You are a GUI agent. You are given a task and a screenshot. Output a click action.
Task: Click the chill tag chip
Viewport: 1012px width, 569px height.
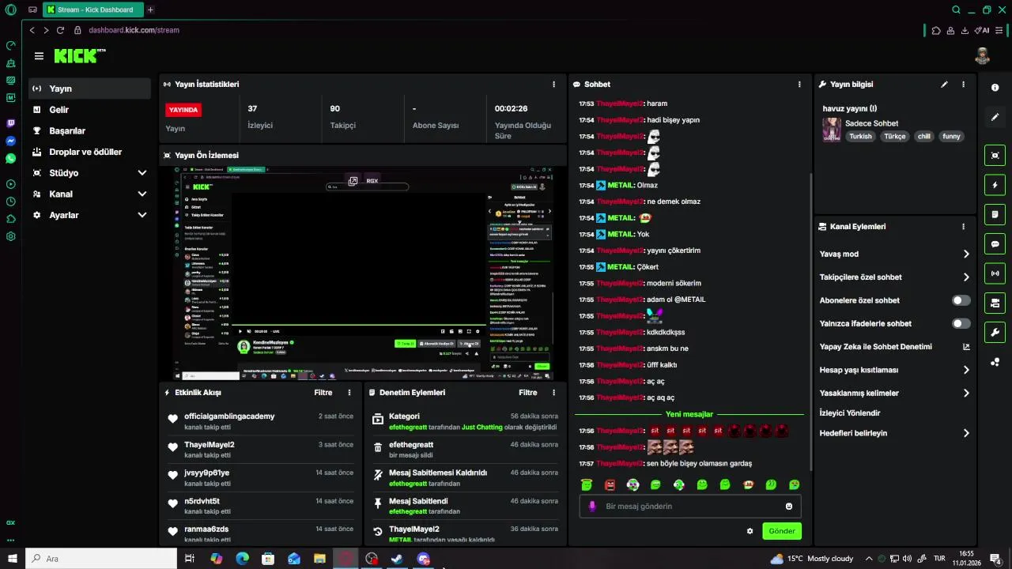click(x=923, y=137)
